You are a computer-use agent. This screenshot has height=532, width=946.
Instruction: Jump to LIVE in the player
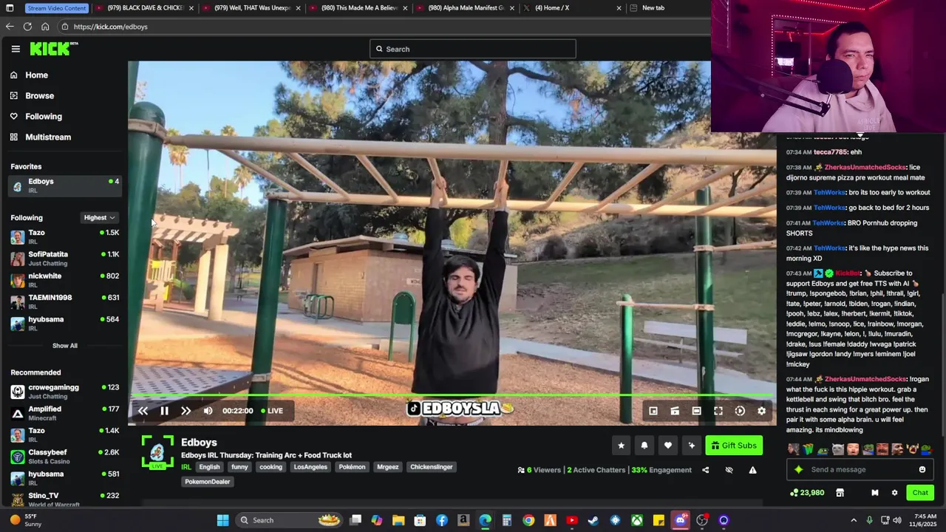click(x=271, y=411)
